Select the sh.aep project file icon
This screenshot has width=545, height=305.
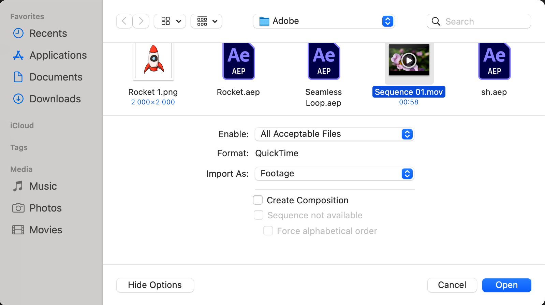click(x=494, y=62)
